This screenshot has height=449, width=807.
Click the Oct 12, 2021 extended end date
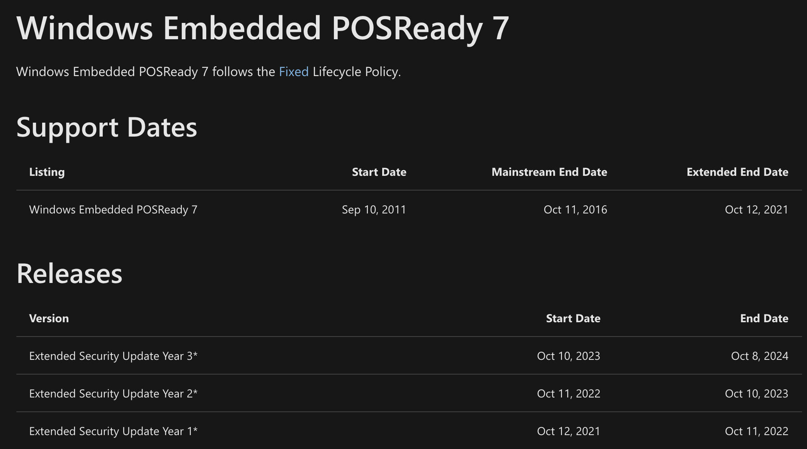click(756, 210)
